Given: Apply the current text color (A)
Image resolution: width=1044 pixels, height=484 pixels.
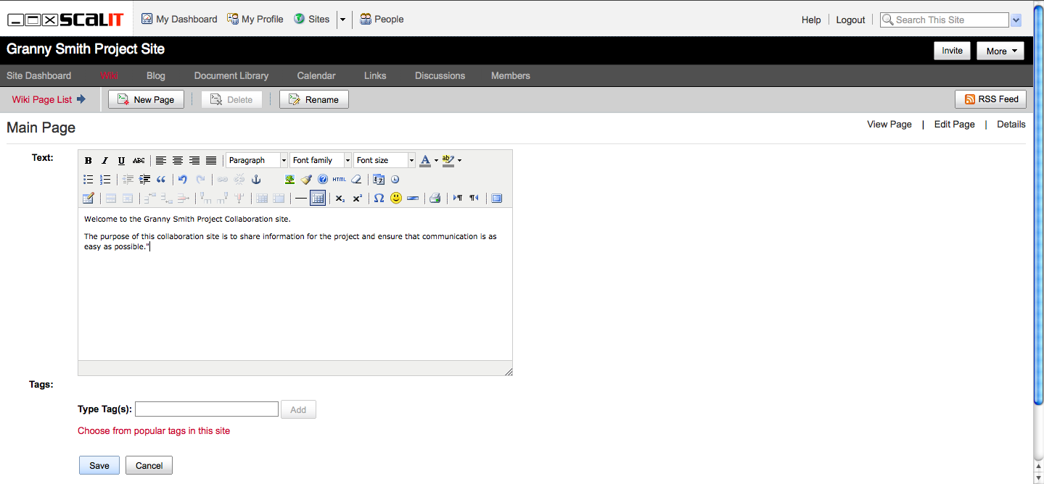Looking at the screenshot, I should pyautogui.click(x=425, y=161).
